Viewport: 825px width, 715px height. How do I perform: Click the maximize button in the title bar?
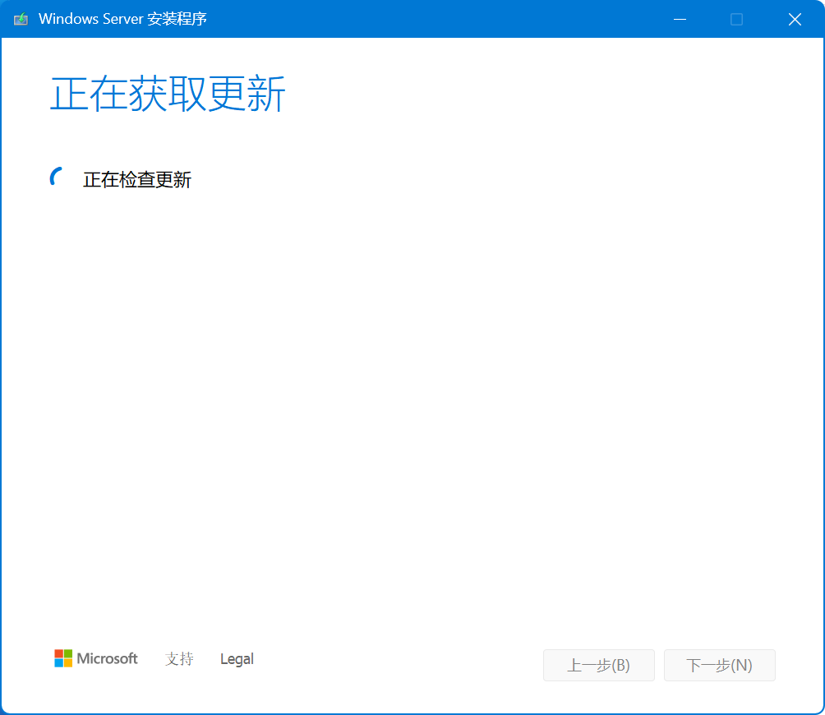click(736, 20)
